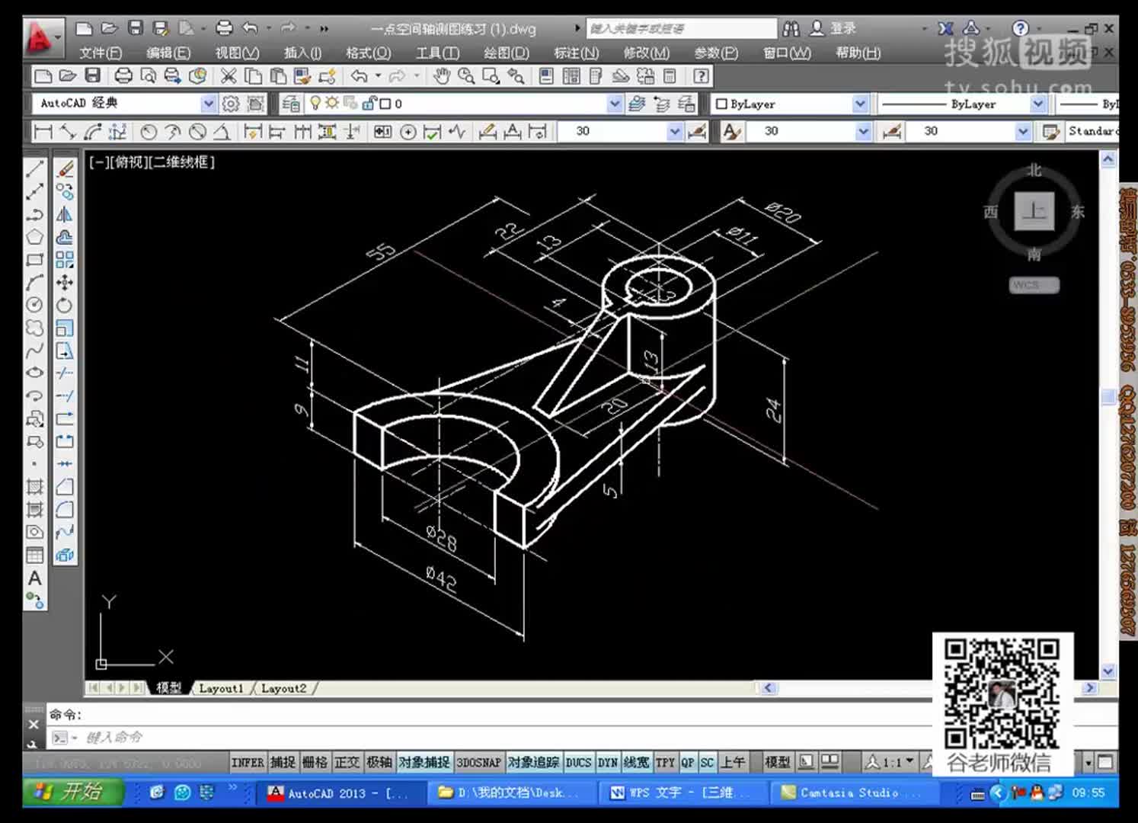Open the 绘图 drawing menu

pyautogui.click(x=504, y=53)
